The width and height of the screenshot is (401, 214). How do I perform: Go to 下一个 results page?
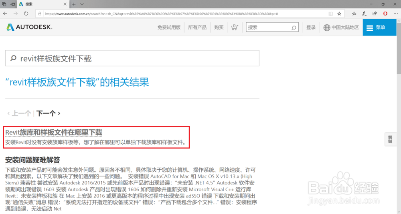(49, 113)
